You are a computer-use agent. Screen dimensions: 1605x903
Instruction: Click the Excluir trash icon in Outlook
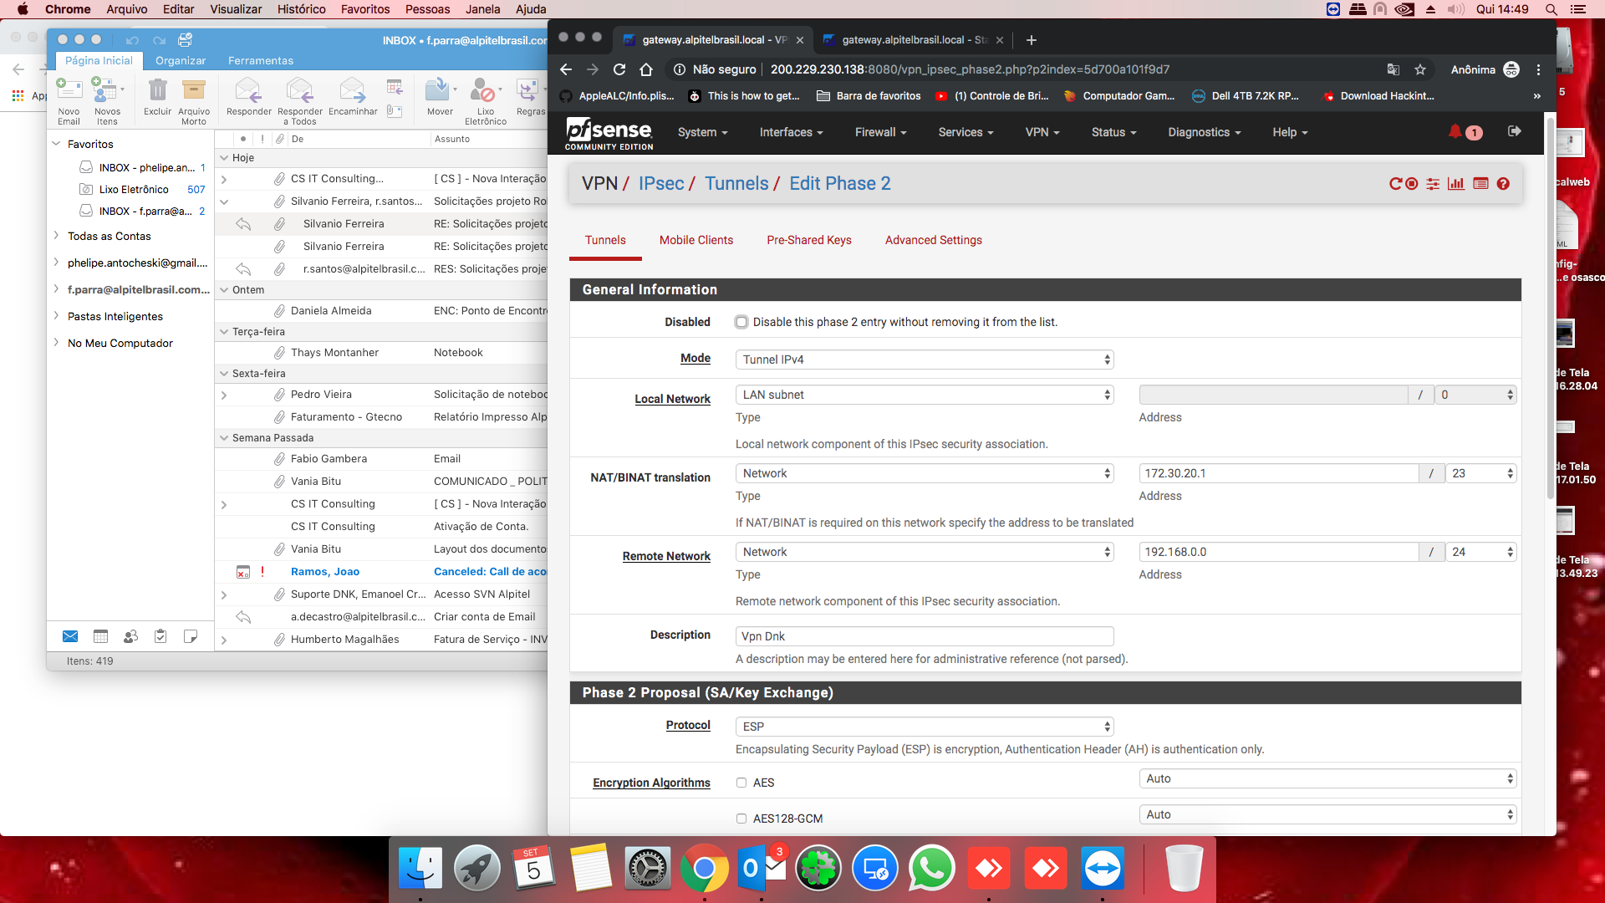click(157, 90)
